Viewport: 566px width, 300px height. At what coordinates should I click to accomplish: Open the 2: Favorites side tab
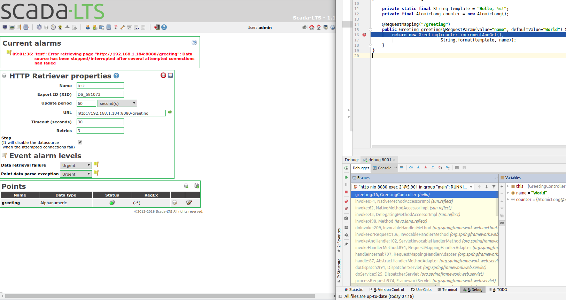(x=339, y=240)
